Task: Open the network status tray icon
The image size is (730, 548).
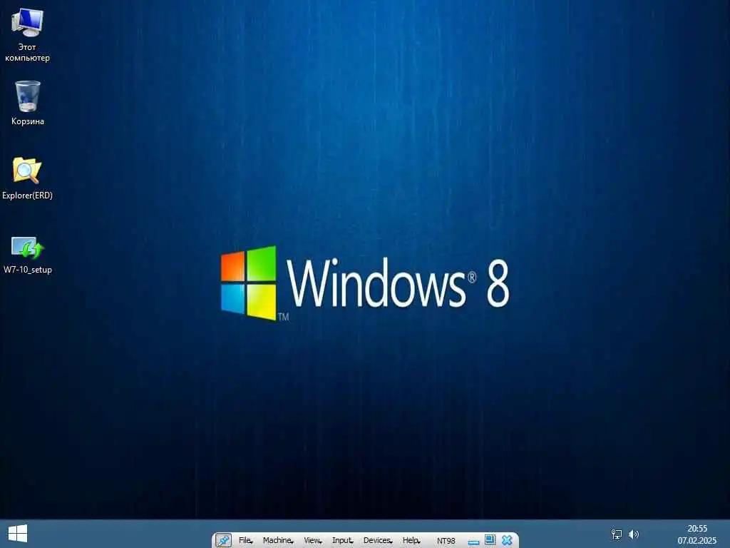Action: click(617, 534)
